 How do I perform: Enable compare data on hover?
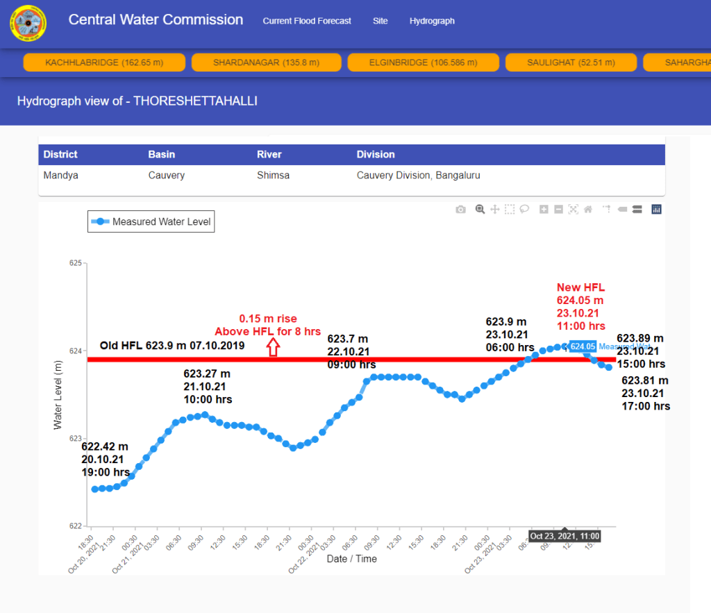637,209
